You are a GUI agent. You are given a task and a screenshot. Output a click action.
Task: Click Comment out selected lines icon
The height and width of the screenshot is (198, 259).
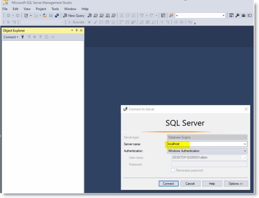[162, 22]
